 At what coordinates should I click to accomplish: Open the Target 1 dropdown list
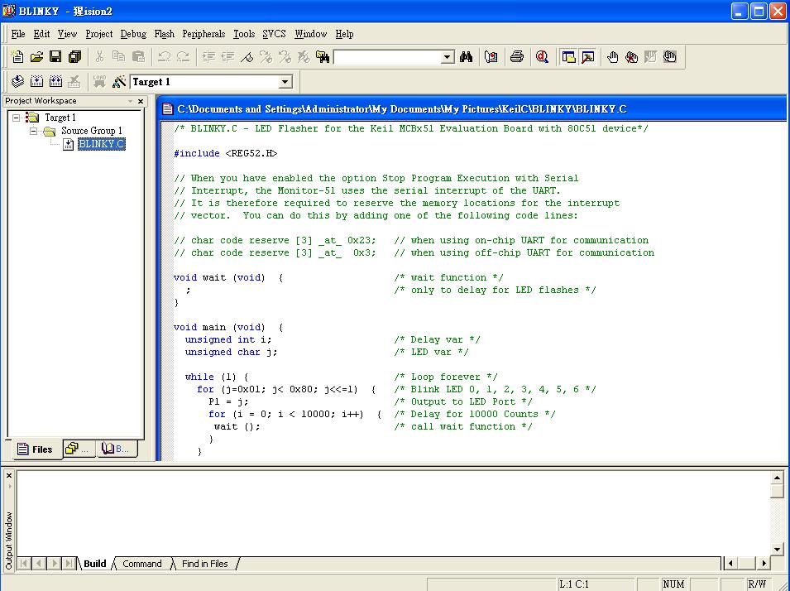(x=285, y=82)
